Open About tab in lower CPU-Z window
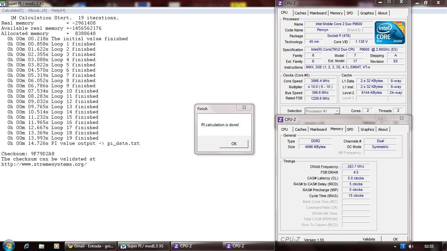 383,129
